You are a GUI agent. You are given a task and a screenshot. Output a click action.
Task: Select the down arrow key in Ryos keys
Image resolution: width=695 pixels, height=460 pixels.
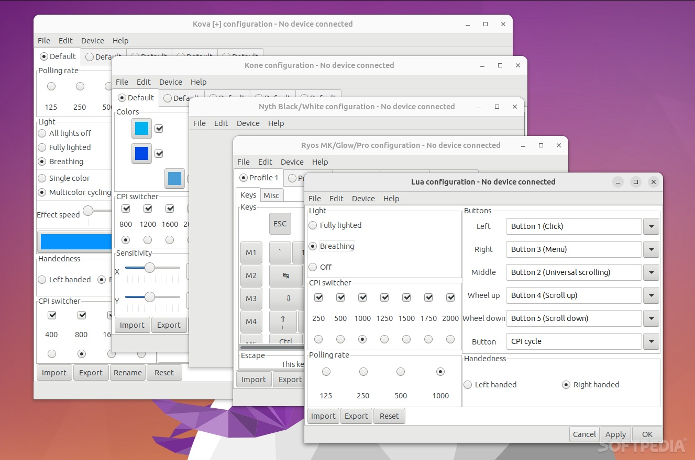point(286,298)
